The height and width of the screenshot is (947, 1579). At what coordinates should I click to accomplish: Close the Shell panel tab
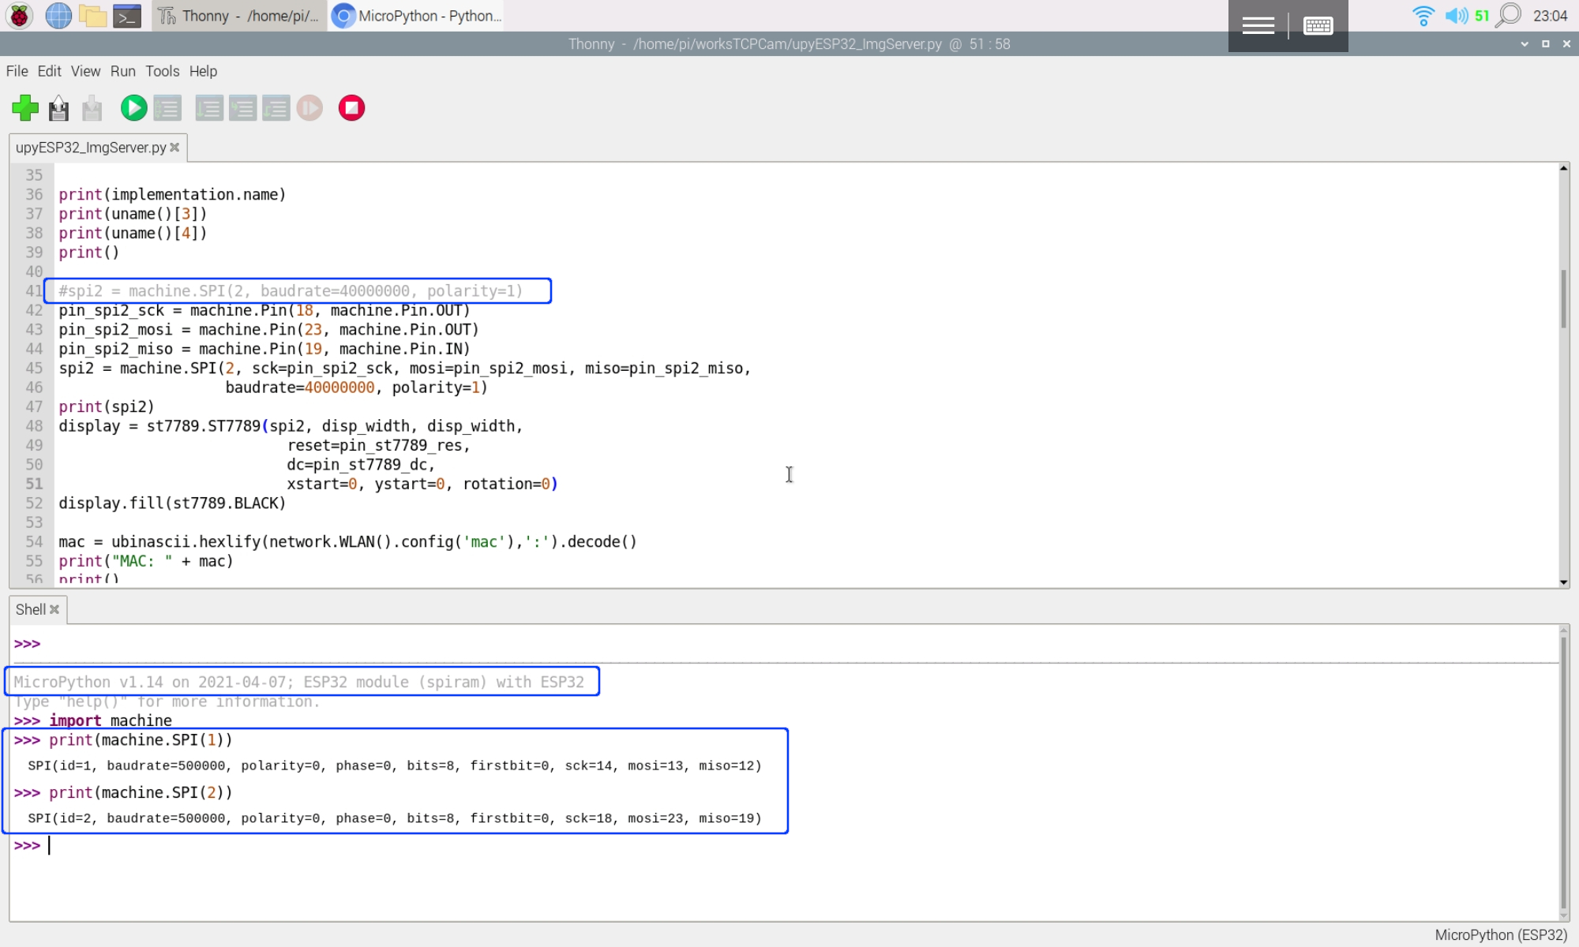(x=54, y=609)
